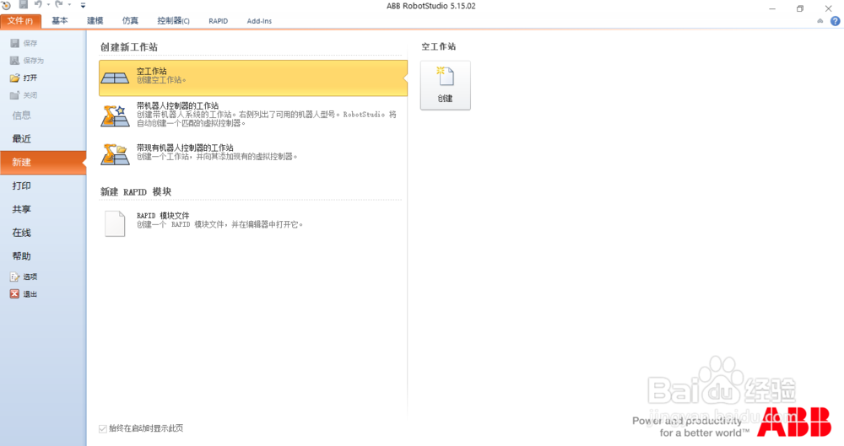844x446 pixels.
Task: Click the RobotStudio application logo icon
Action: [x=6, y=5]
